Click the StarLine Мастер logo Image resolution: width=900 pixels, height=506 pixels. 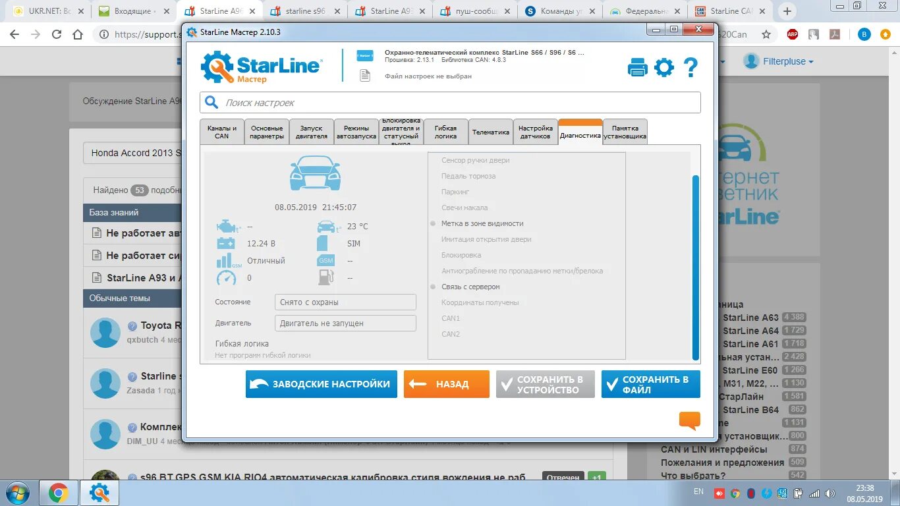[262, 67]
